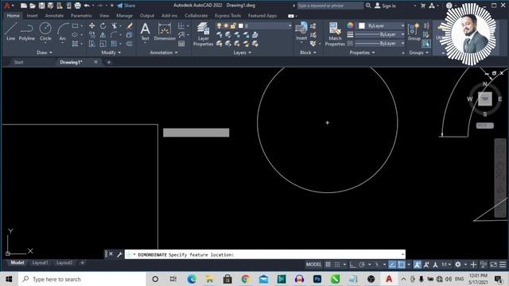Click the Customize wrench icon on command line
The height and width of the screenshot is (286, 509).
(119, 254)
